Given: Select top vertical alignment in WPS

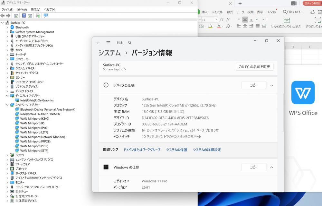Looking at the screenshot, I should (239, 20).
